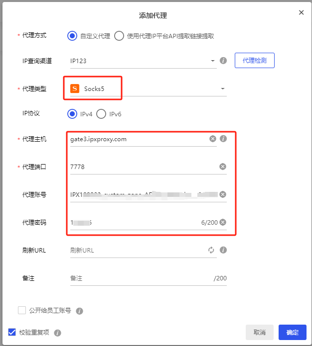Click info icon next to 代理主机 field
This screenshot has width=312, height=346.
(223, 139)
